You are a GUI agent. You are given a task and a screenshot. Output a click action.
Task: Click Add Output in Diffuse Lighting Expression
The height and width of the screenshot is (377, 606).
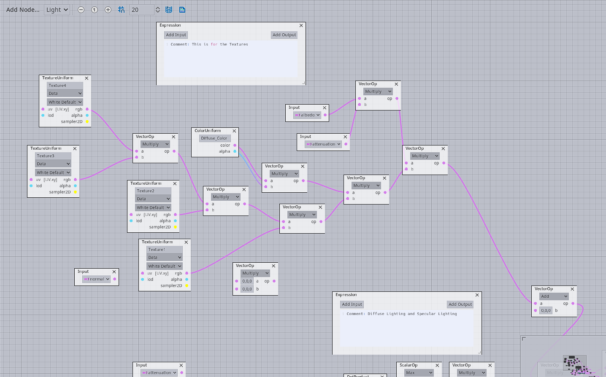[x=460, y=304]
